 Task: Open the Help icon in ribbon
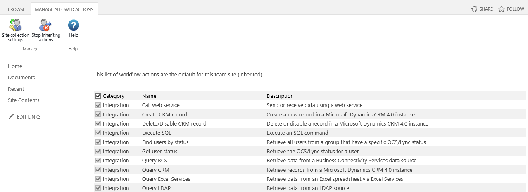click(74, 25)
